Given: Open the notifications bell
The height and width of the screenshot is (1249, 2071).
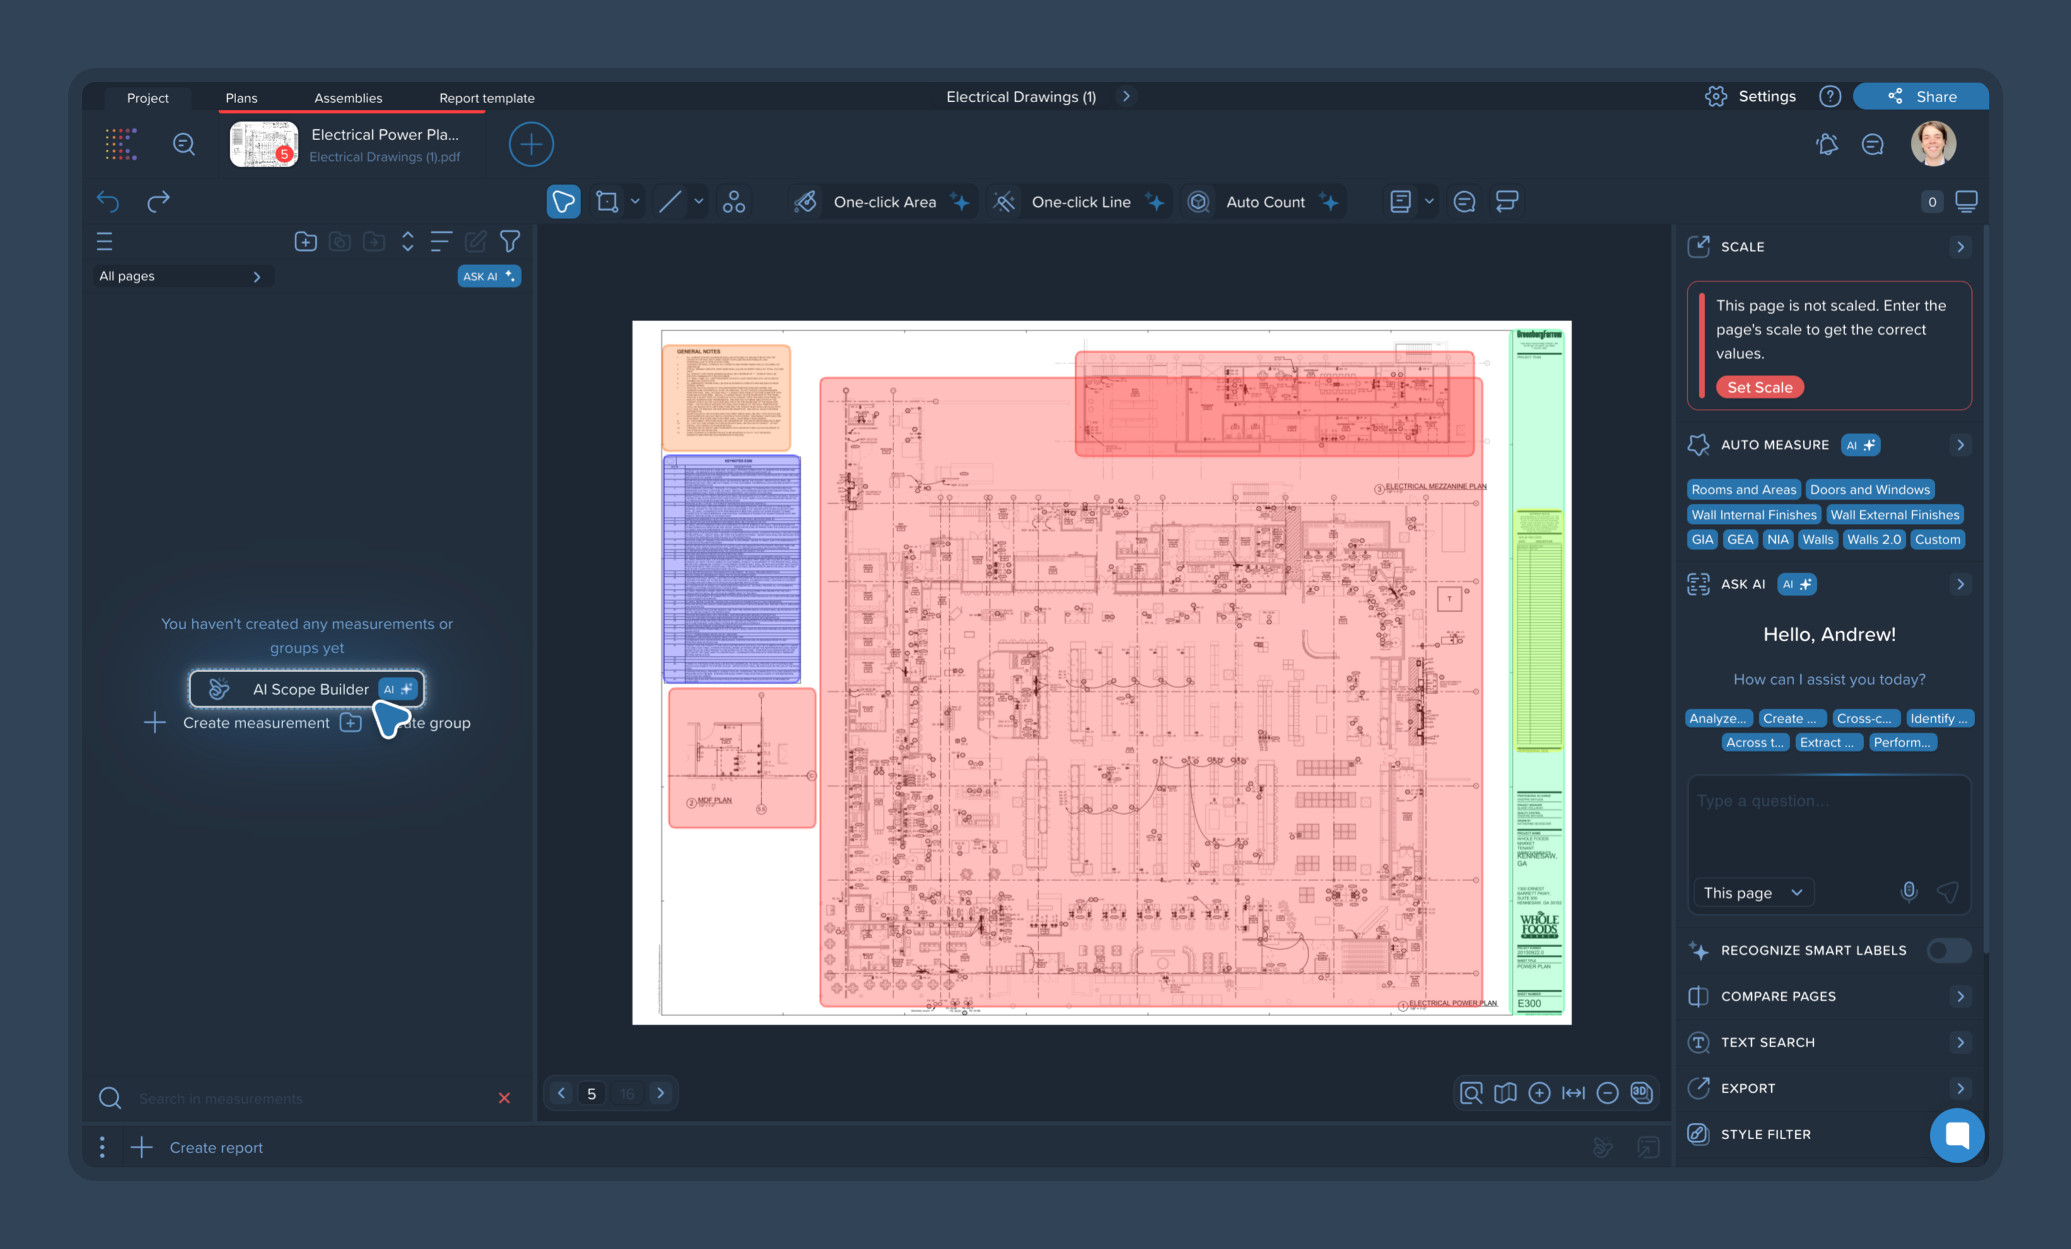Looking at the screenshot, I should [x=1826, y=145].
